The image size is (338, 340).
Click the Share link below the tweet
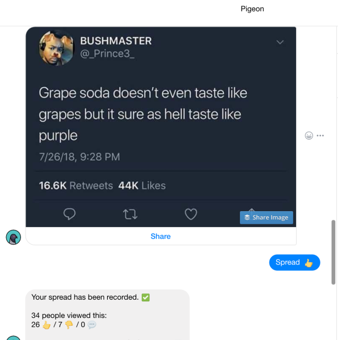(x=160, y=236)
